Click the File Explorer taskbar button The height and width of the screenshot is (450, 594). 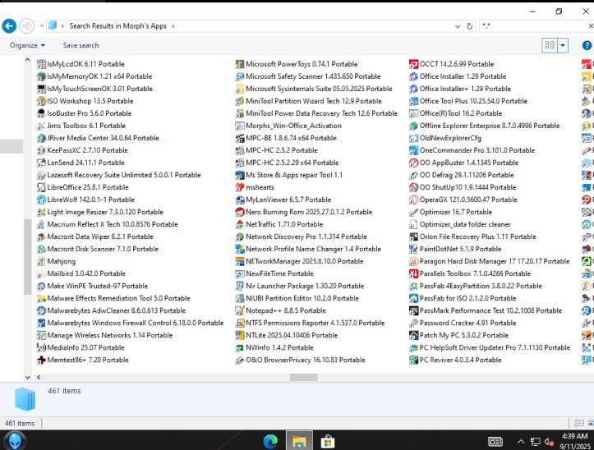coord(299,441)
